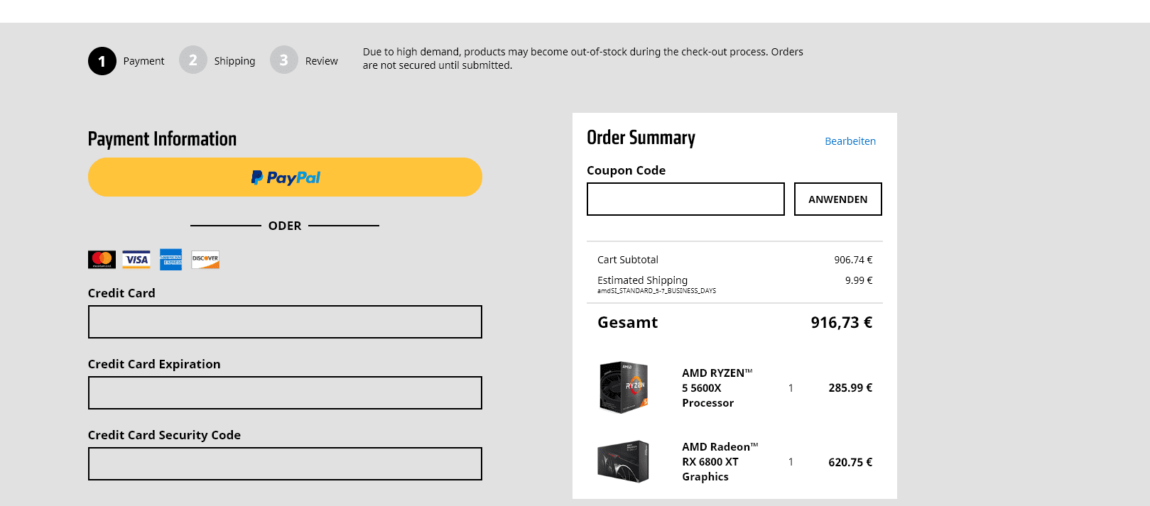This screenshot has height=506, width=1150.
Task: Focus the Credit Card number field
Action: point(285,322)
